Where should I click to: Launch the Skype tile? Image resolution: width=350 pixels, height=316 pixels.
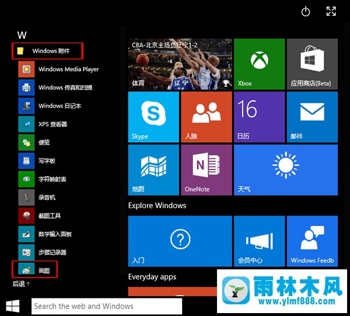click(153, 117)
